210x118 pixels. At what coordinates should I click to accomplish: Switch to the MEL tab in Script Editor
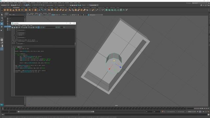pyautogui.click(x=13, y=47)
